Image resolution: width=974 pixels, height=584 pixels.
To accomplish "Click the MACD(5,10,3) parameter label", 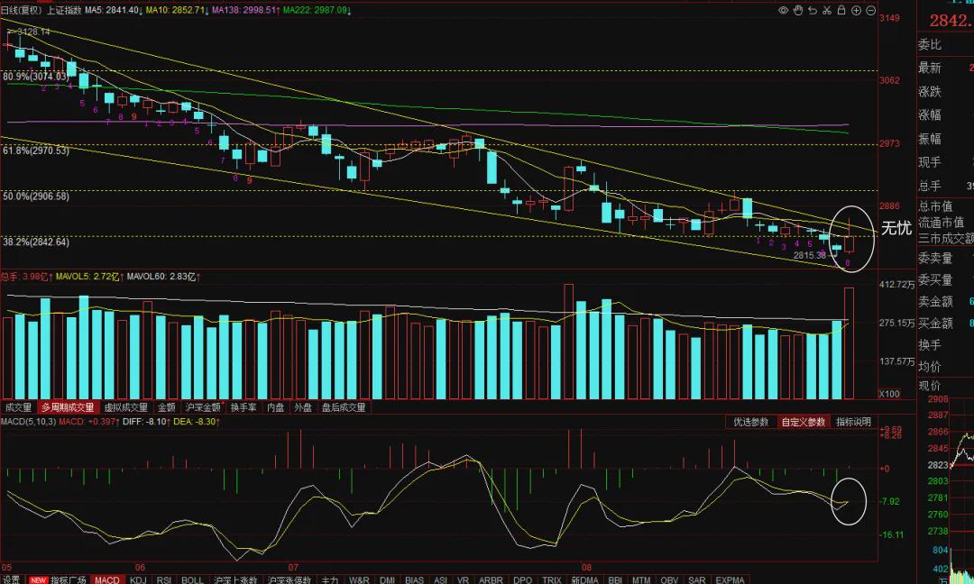I will coord(29,422).
